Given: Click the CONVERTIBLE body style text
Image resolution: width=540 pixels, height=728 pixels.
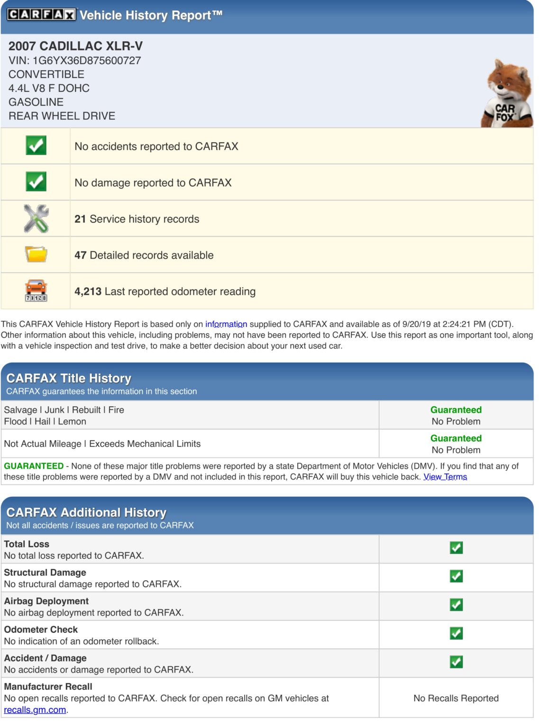Looking at the screenshot, I should (46, 74).
